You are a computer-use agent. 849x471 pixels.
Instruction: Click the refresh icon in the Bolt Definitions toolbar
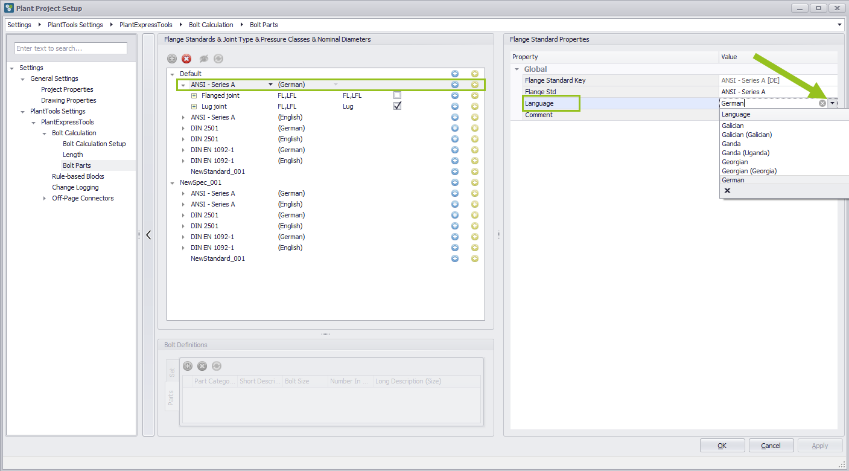[x=216, y=366]
